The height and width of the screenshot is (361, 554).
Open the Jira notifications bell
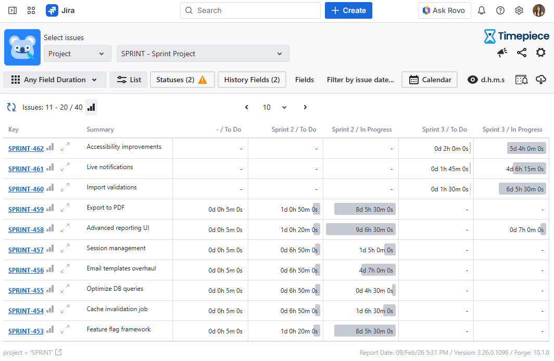pos(482,10)
